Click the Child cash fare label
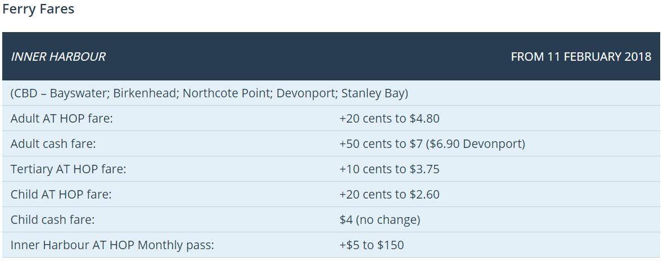The image size is (663, 261). [x=52, y=219]
